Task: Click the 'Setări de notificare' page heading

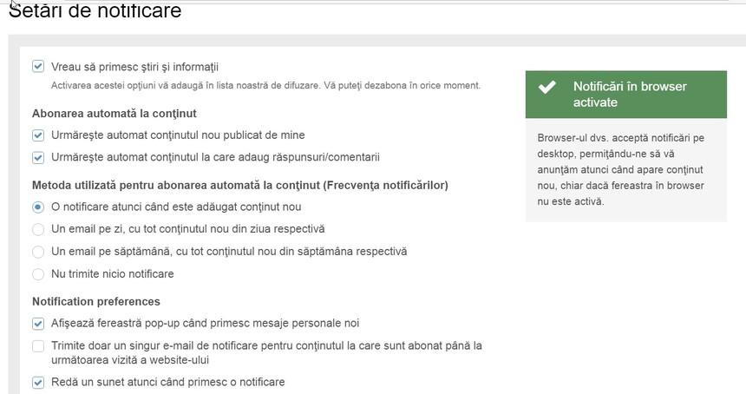Action: (x=95, y=11)
